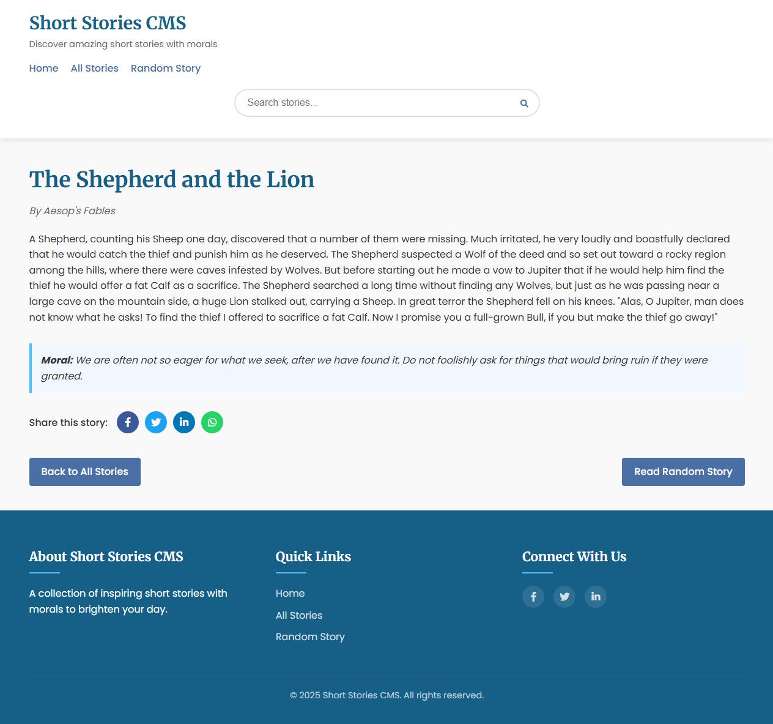Visit footer Random Story quick link

click(x=310, y=637)
